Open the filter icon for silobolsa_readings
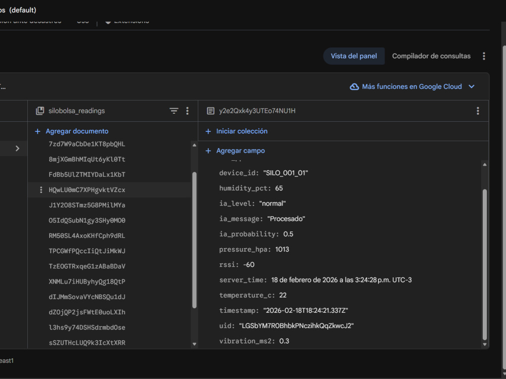 174,111
